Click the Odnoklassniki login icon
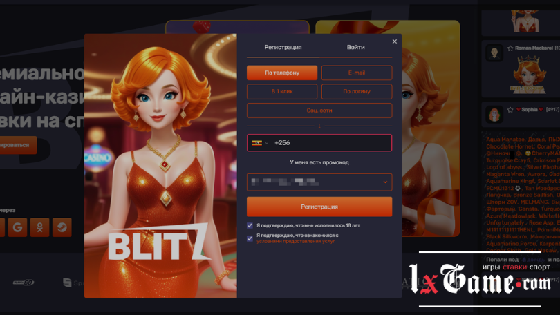This screenshot has width=560, height=315. pos(39,227)
